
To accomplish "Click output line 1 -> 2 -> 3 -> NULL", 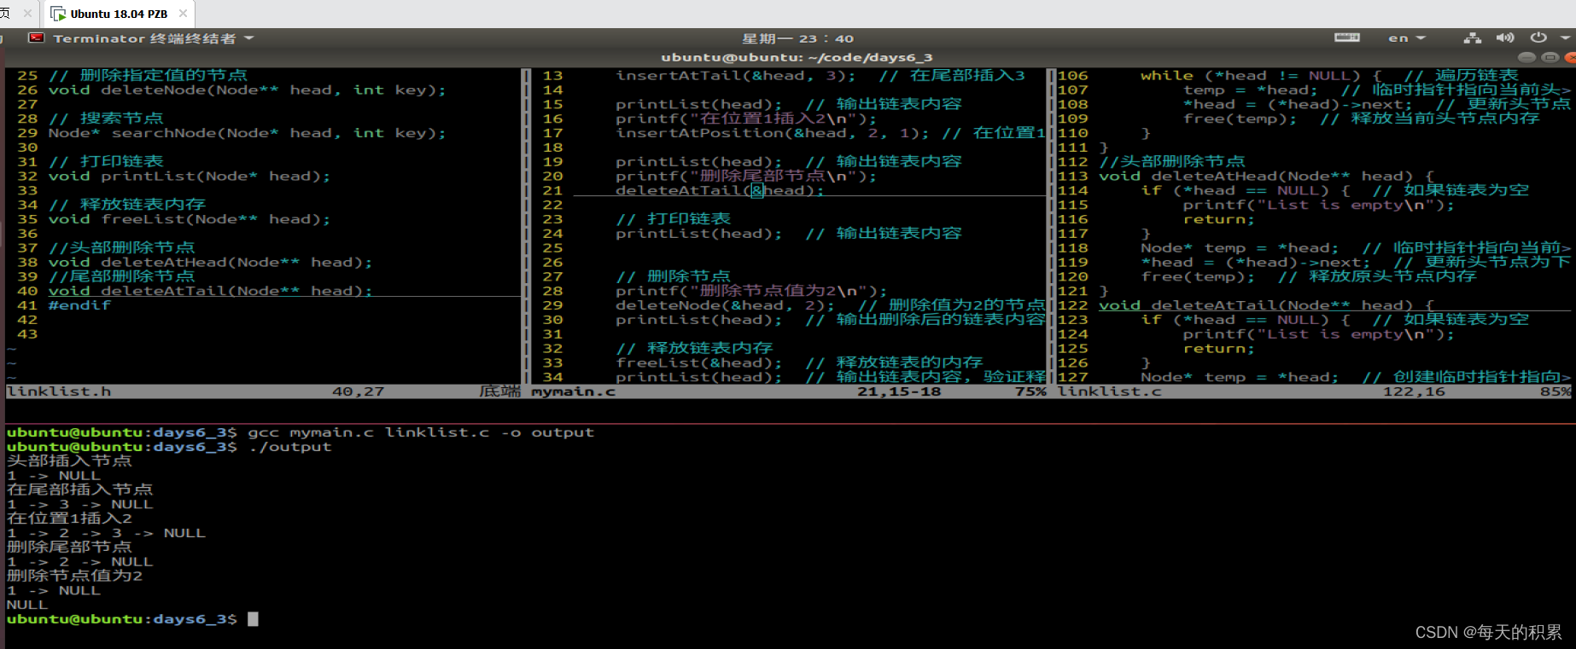I will pos(106,533).
